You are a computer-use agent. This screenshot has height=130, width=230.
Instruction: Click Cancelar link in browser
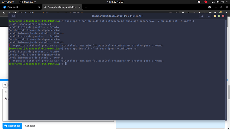click(x=30, y=126)
